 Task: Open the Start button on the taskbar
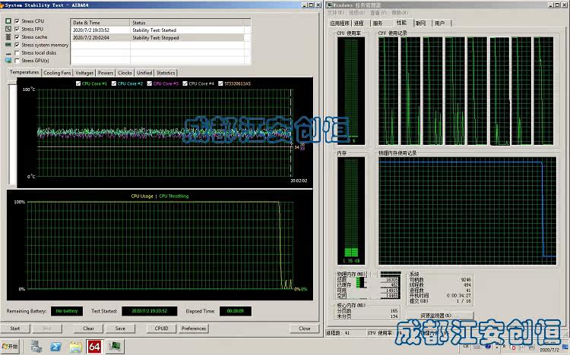click(x=10, y=347)
